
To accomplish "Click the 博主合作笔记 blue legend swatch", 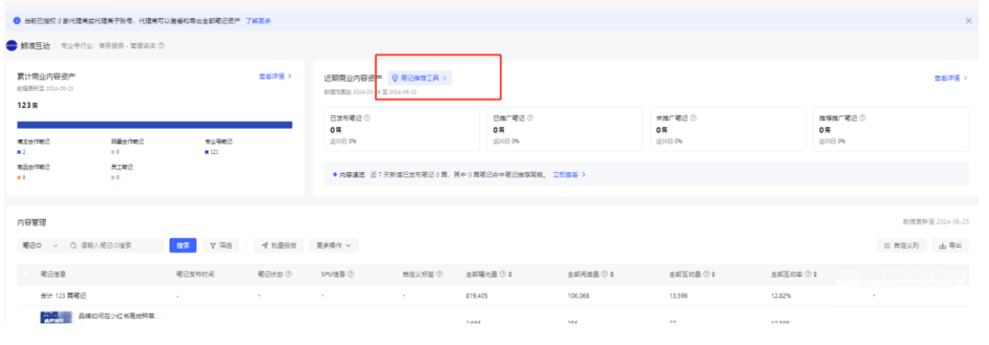I will [x=19, y=152].
